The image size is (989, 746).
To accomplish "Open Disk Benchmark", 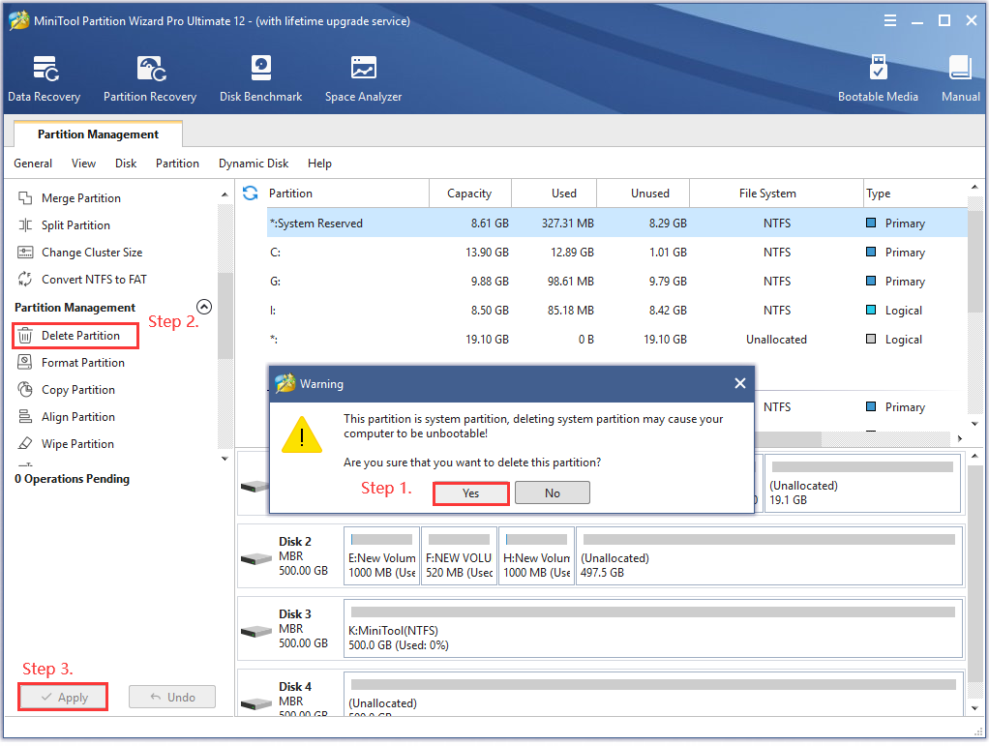I will tap(260, 78).
